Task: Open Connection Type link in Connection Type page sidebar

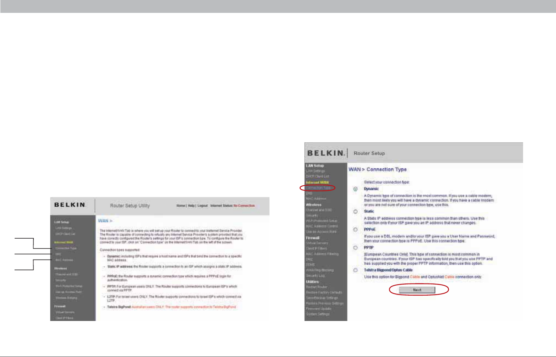Action: pyautogui.click(x=318, y=188)
